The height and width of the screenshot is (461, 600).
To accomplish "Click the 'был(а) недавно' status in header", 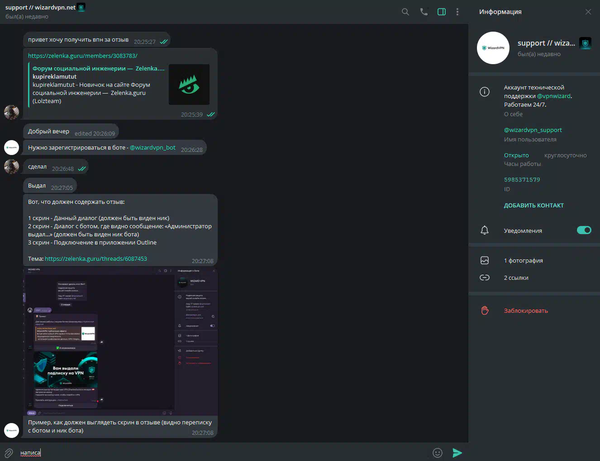I will click(x=27, y=17).
